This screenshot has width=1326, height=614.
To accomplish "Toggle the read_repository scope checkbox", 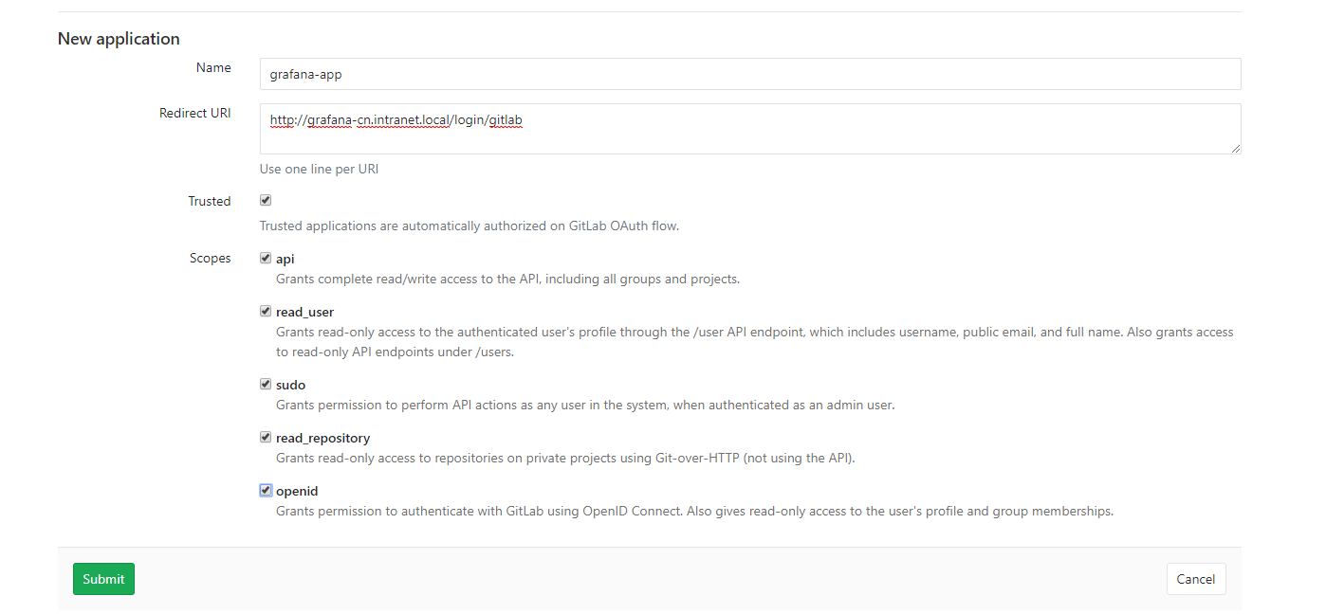I will [266, 437].
